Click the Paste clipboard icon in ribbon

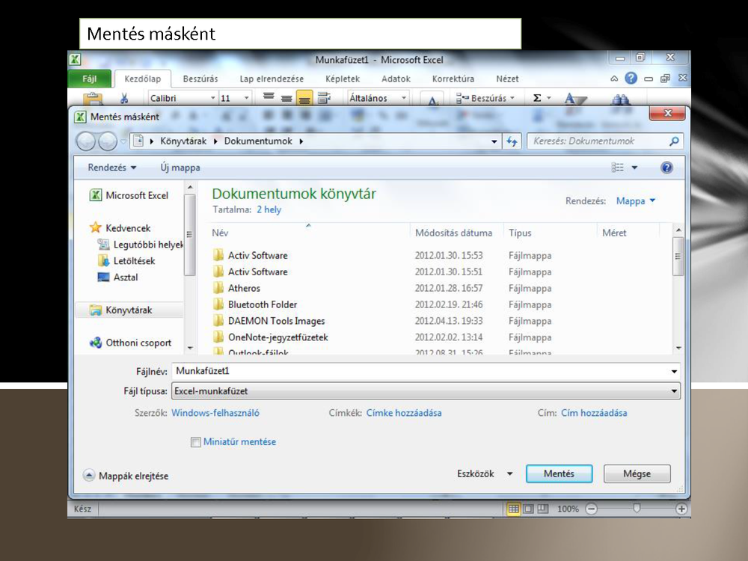pyautogui.click(x=93, y=98)
